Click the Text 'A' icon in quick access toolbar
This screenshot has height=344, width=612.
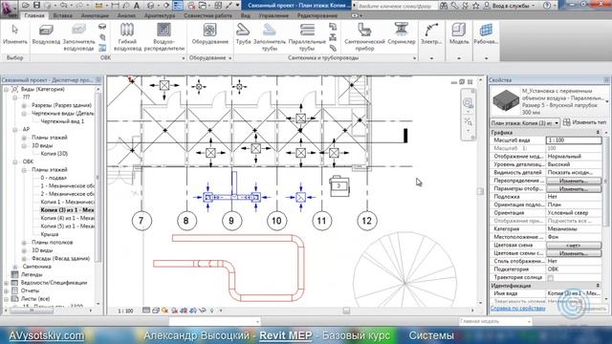(x=137, y=6)
